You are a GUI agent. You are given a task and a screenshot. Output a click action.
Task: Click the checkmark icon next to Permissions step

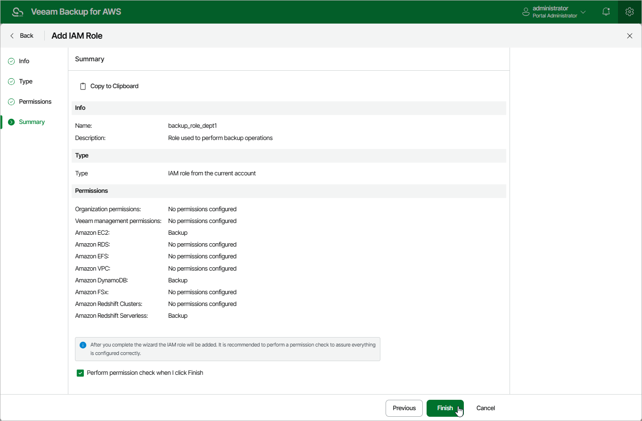[11, 102]
